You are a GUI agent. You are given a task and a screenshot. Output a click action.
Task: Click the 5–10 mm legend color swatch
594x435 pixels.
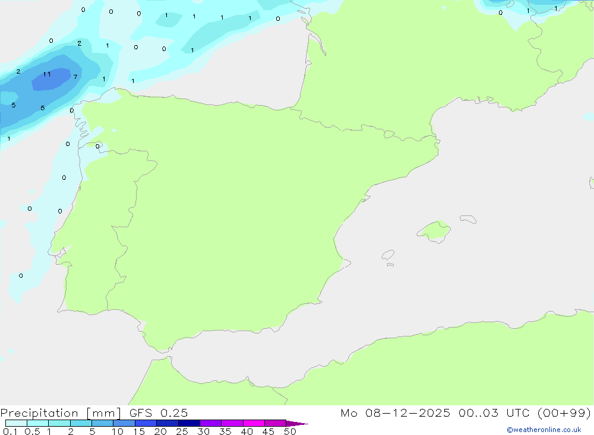tap(103, 423)
